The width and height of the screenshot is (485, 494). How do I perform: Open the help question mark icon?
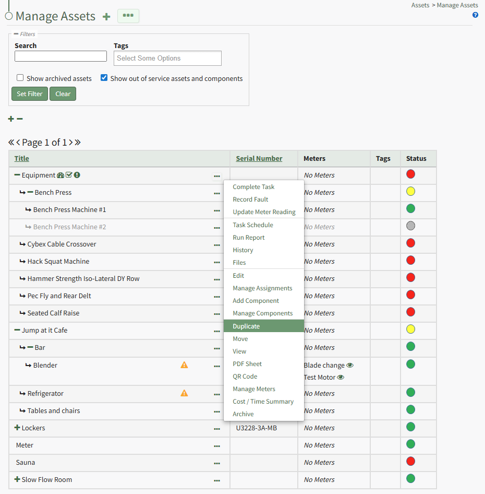(x=475, y=15)
